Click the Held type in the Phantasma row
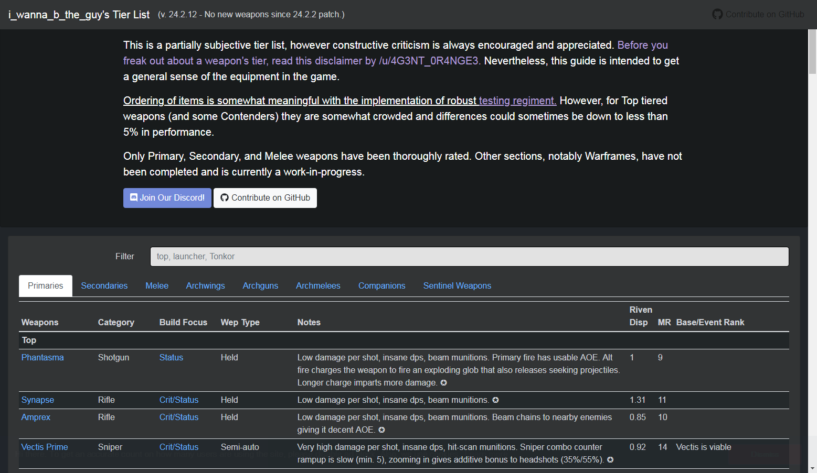817x473 pixels. (229, 358)
